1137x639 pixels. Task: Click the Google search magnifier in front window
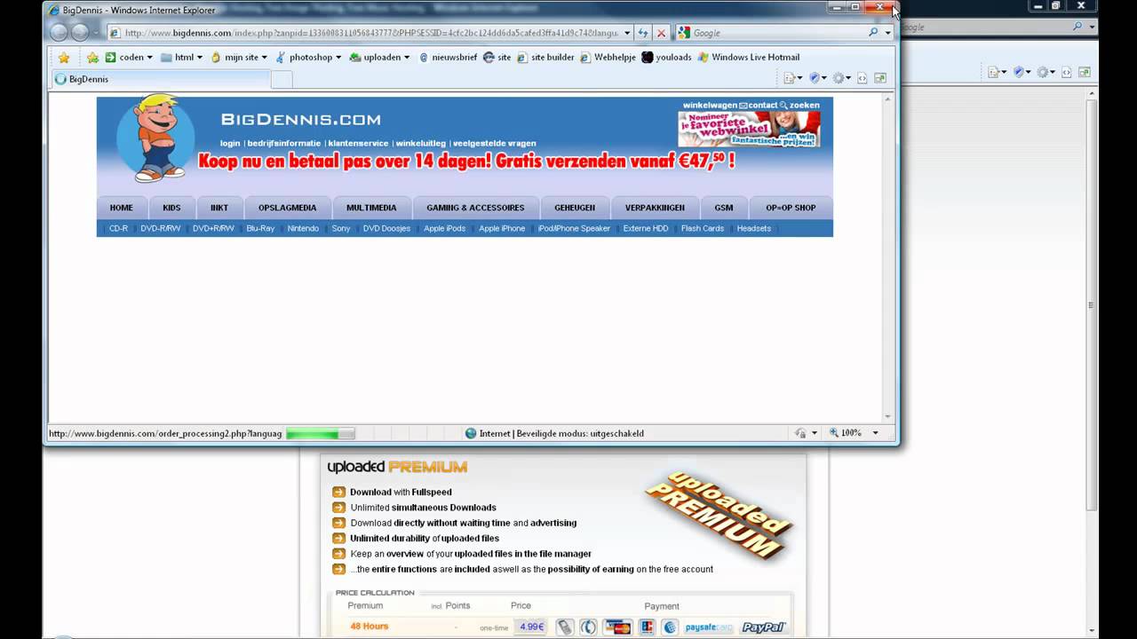click(874, 33)
